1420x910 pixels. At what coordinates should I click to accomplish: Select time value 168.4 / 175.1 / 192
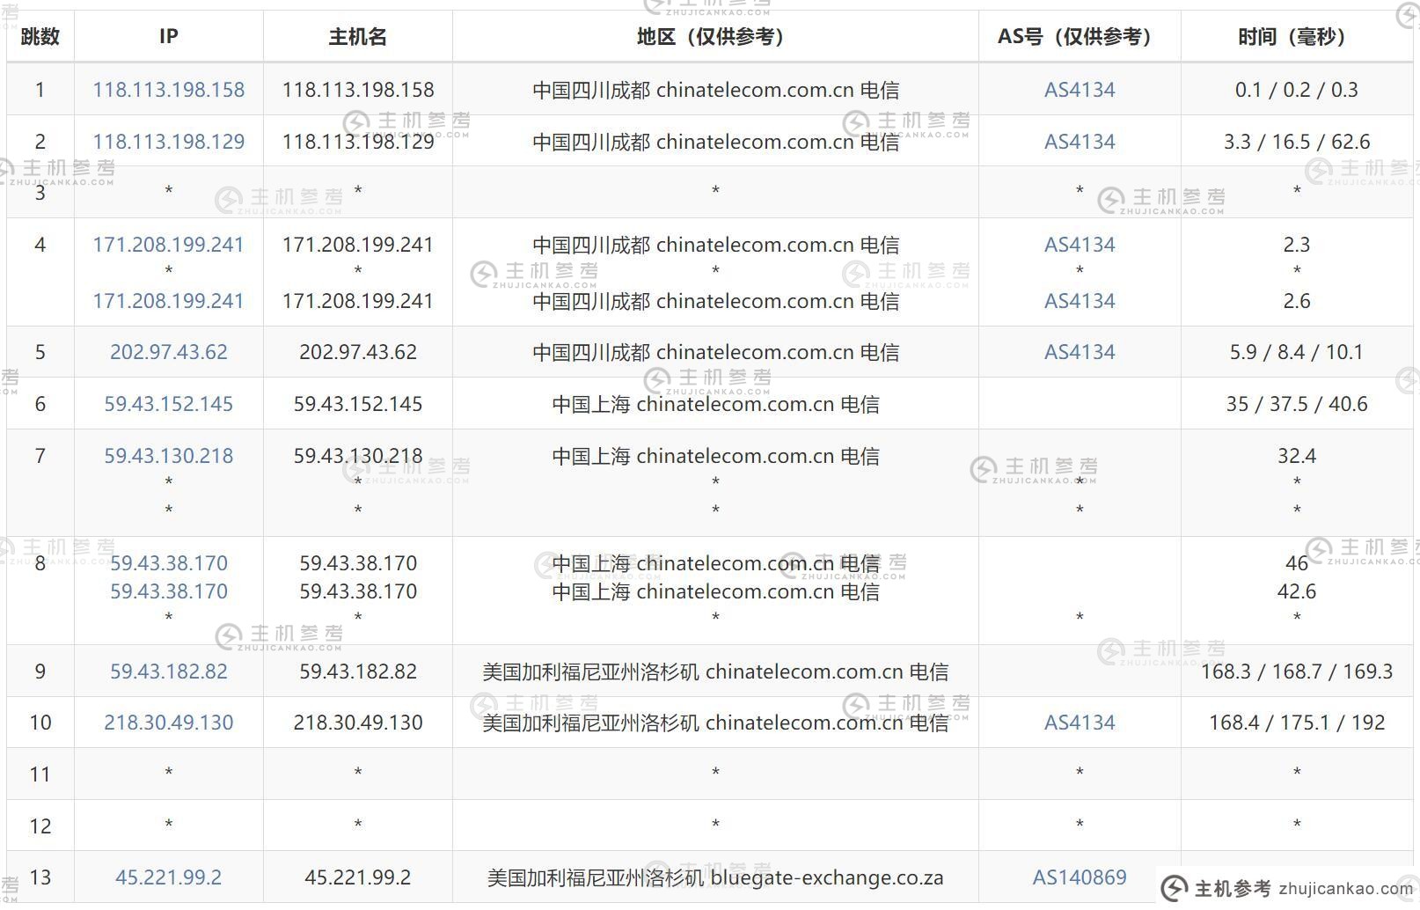(x=1297, y=723)
